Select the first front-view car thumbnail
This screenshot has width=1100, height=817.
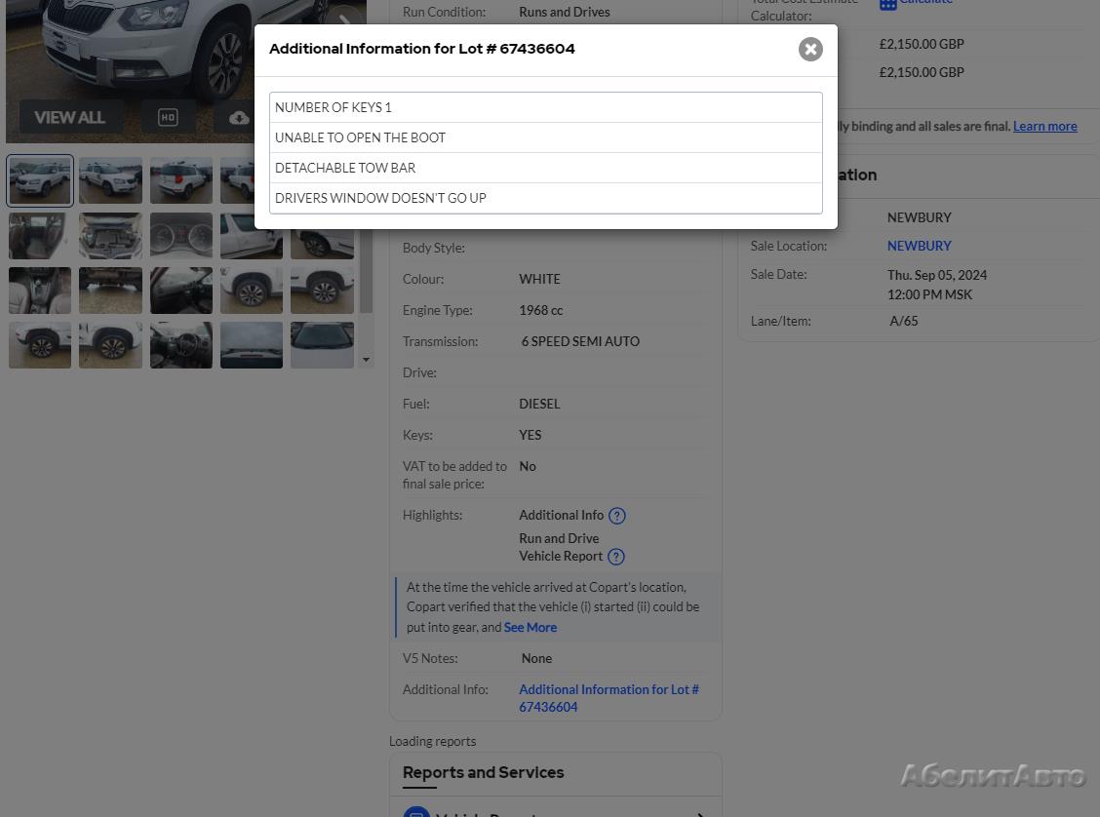[x=40, y=180]
